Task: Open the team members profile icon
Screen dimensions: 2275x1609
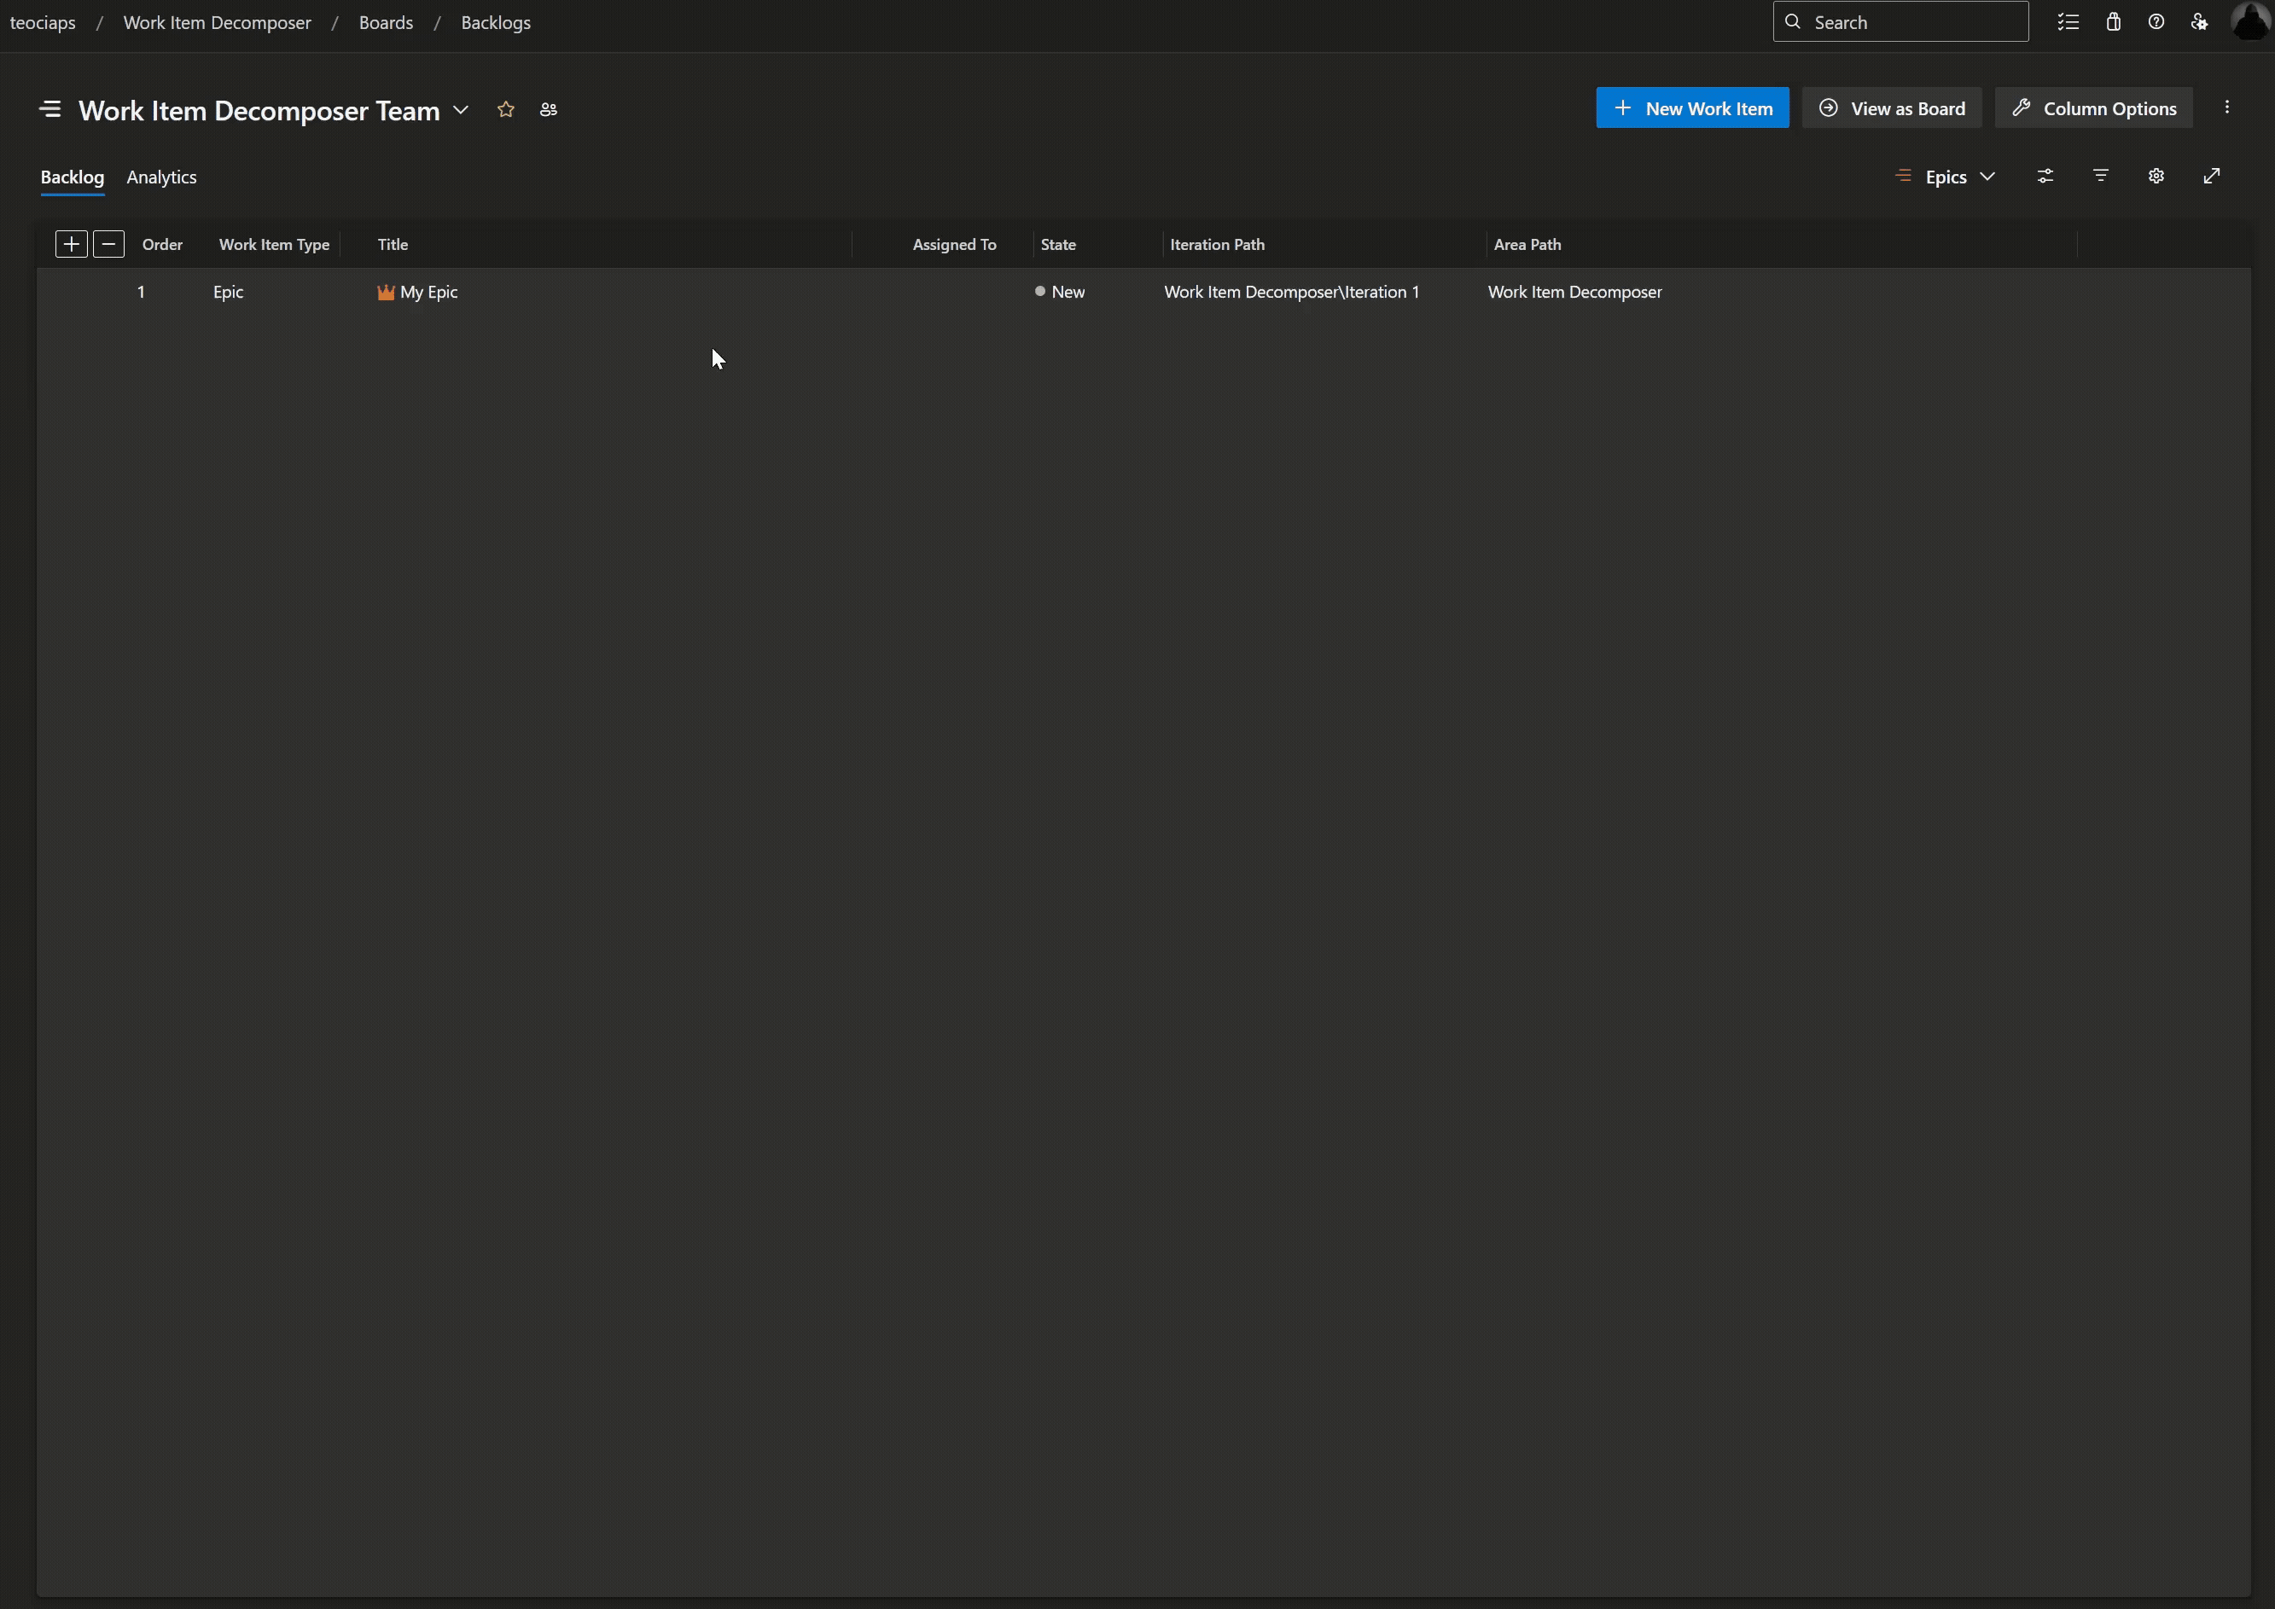Action: (548, 110)
